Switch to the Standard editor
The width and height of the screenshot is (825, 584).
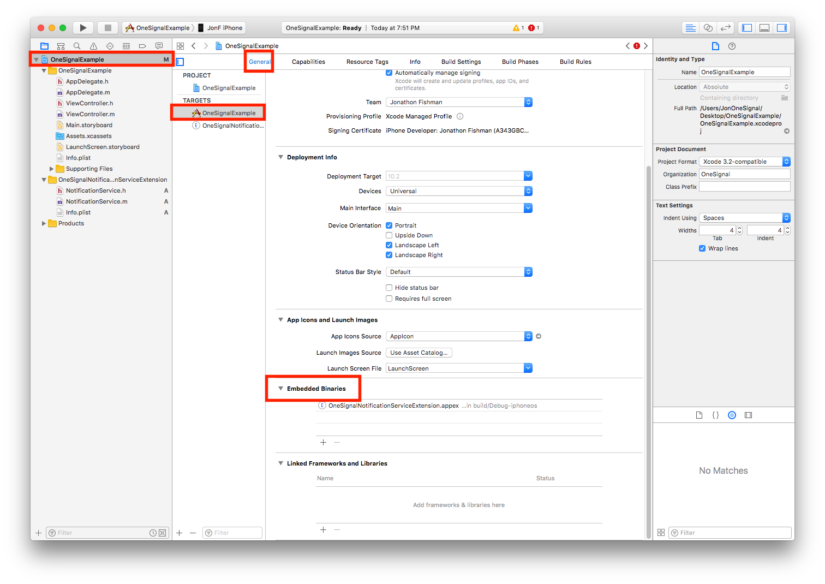[x=690, y=28]
